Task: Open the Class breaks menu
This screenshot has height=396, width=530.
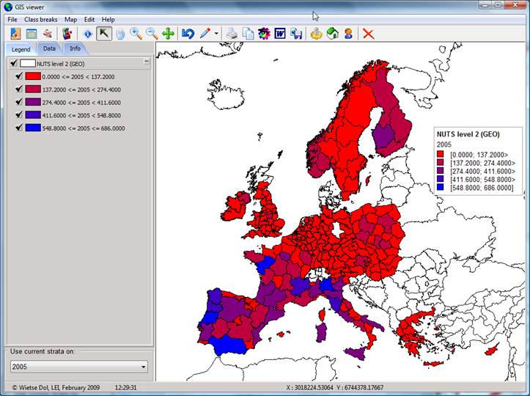Action: (41, 19)
